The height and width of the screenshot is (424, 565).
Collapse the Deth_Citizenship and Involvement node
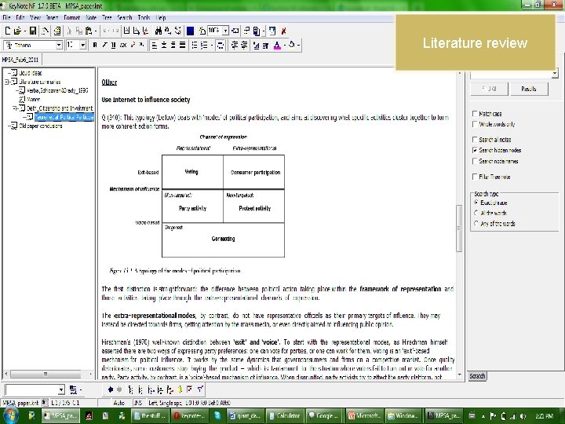pos(14,108)
